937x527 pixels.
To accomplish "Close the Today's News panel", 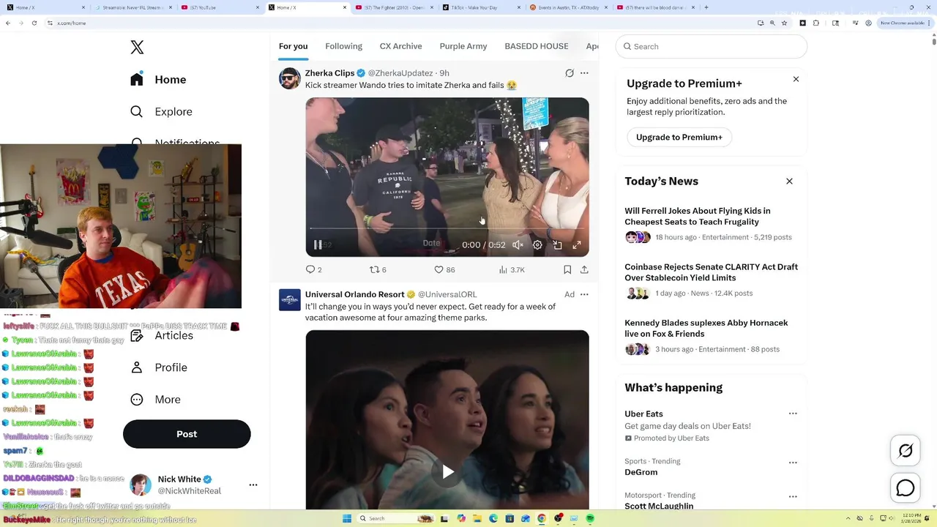I will coord(789,181).
